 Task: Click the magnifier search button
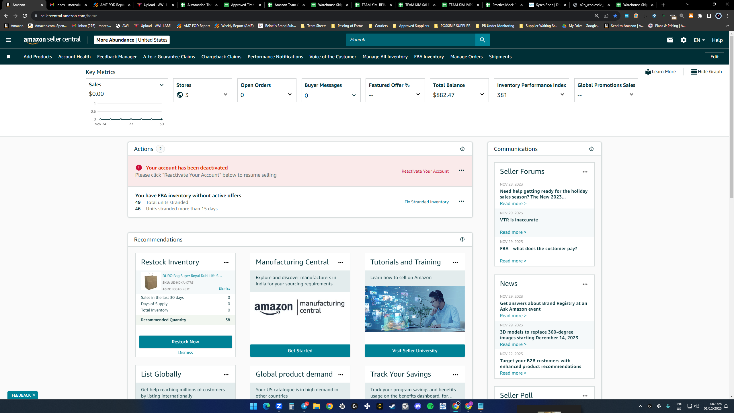tap(482, 40)
